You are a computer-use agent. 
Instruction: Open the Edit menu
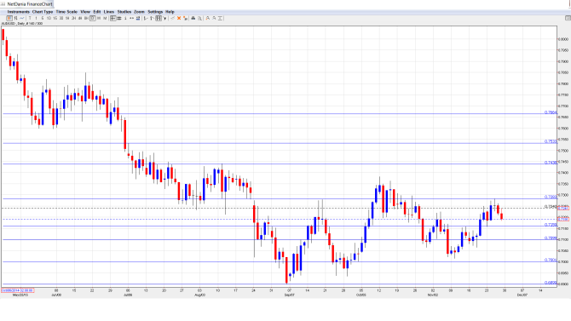(x=97, y=12)
